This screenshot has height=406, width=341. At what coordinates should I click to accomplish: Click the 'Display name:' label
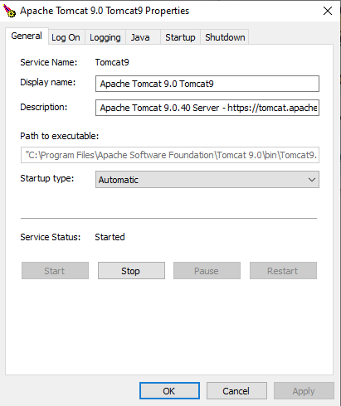tap(48, 82)
